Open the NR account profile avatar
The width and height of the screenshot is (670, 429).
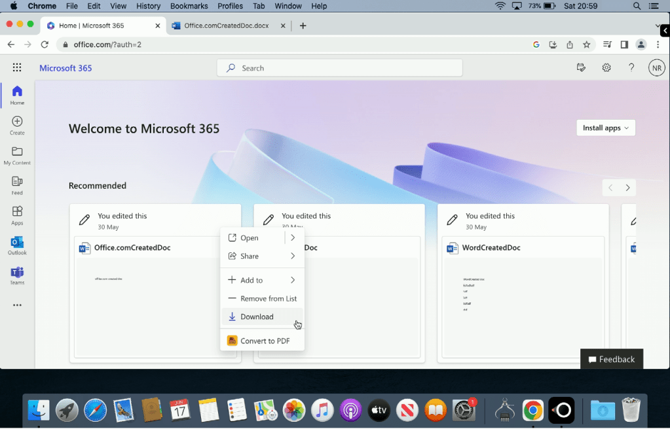pyautogui.click(x=656, y=67)
